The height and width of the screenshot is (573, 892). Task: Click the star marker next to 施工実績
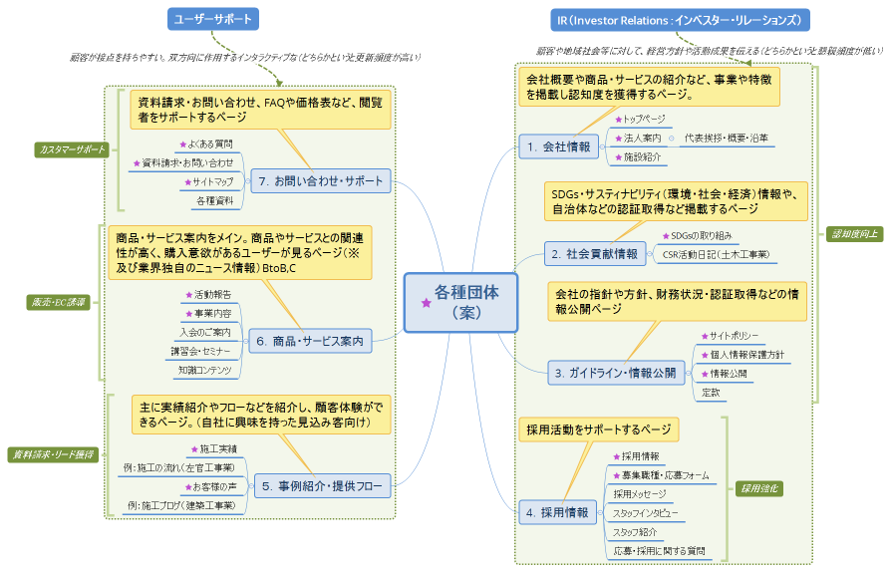pos(193,449)
